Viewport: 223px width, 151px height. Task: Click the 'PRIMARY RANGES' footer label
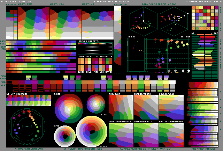coord(203,149)
